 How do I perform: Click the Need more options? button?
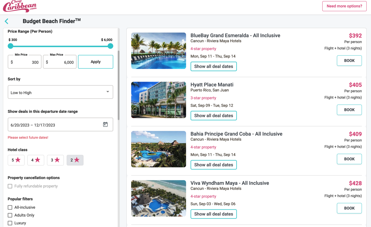point(344,6)
